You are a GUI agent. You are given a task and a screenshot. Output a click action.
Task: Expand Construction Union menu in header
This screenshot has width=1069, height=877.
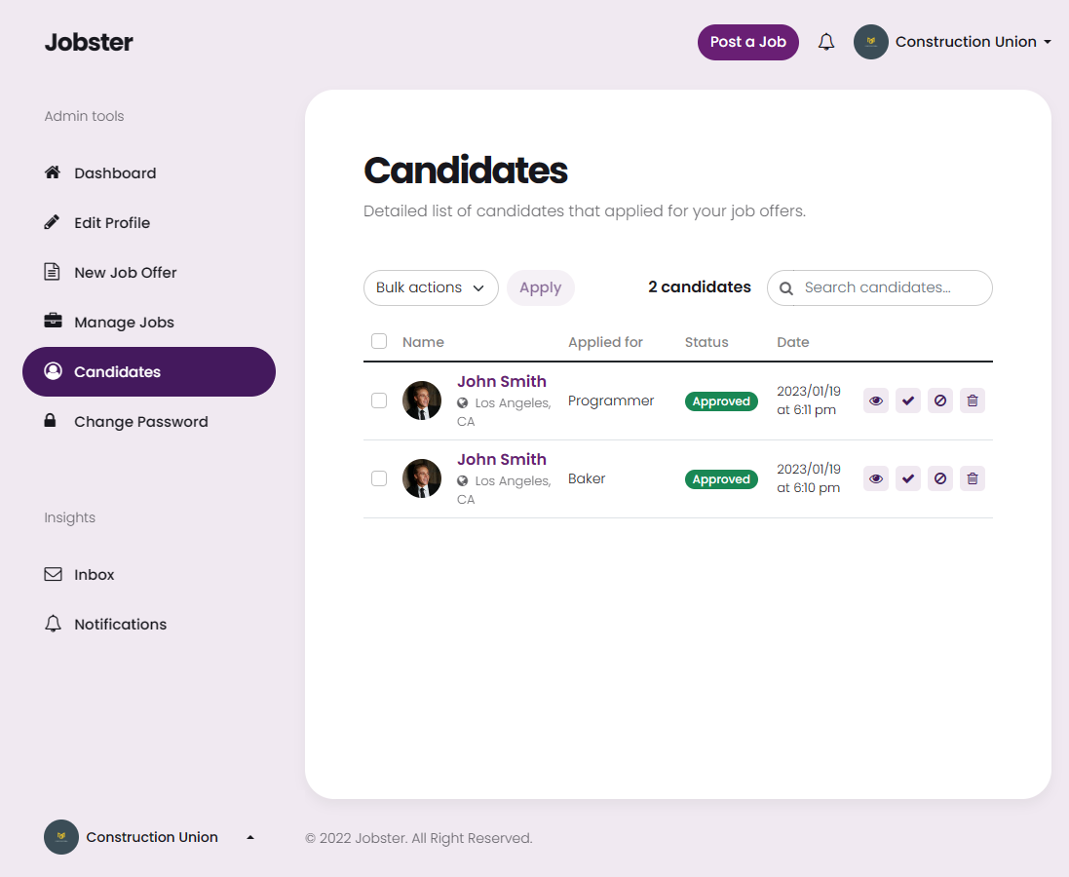click(x=952, y=42)
